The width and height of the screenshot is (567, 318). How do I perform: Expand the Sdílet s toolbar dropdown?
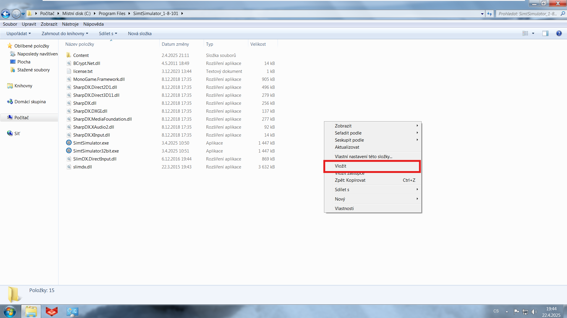tap(108, 34)
